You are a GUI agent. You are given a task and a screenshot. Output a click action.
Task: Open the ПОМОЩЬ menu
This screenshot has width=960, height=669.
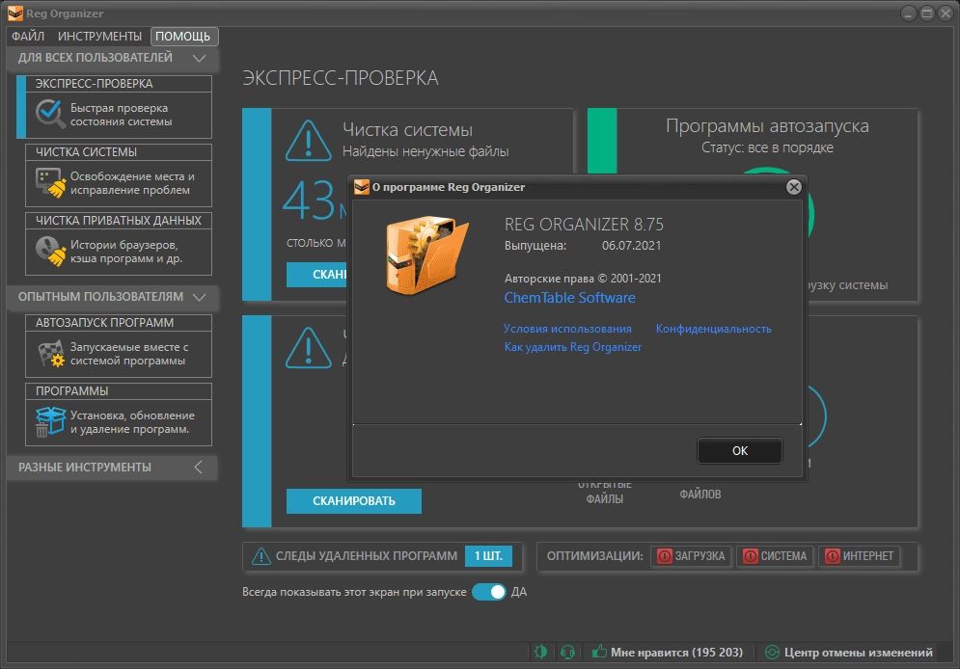click(x=183, y=36)
